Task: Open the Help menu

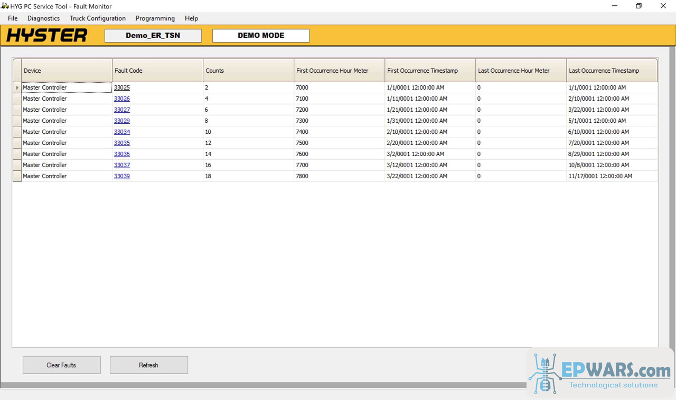Action: click(x=192, y=18)
